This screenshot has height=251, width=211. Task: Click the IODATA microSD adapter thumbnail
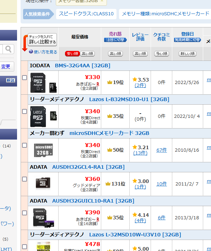(43, 83)
